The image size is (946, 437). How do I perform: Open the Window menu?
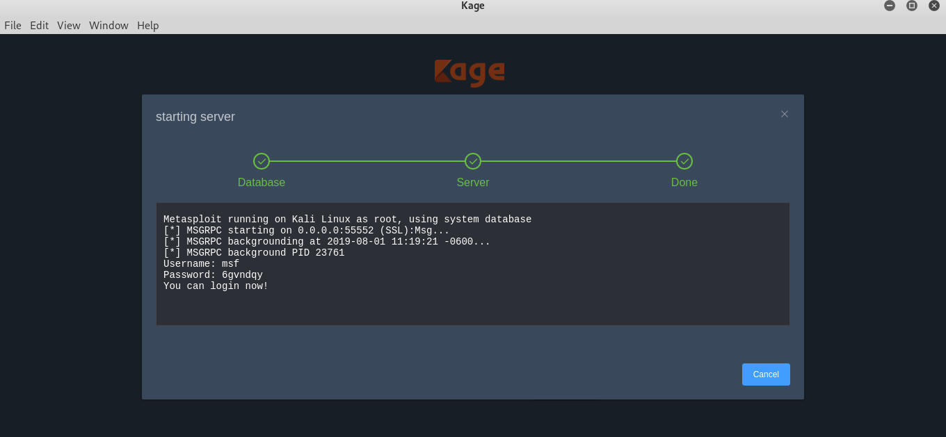click(x=109, y=25)
